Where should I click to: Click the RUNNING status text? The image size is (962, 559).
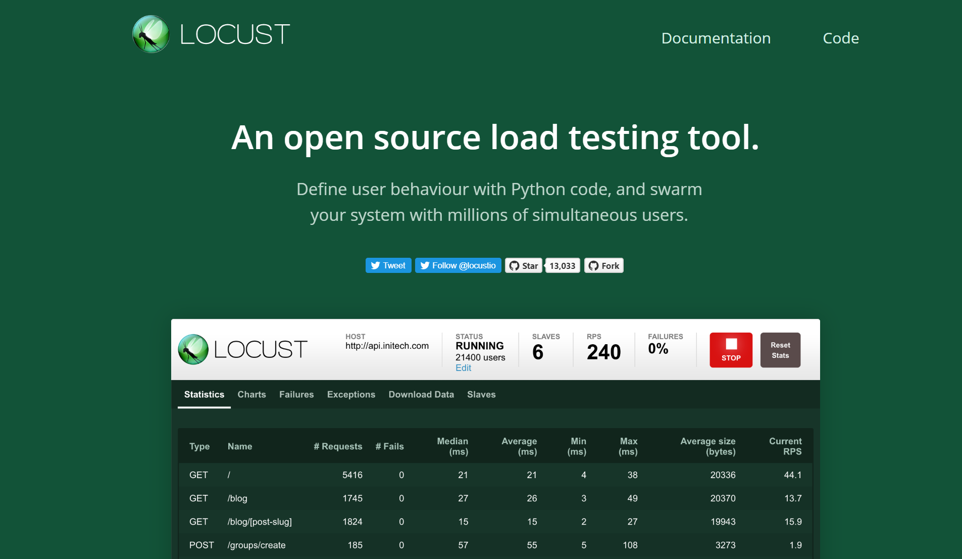tap(480, 346)
